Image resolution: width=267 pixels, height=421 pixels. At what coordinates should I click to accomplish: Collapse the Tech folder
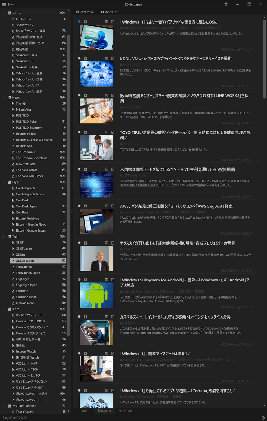tap(4, 236)
